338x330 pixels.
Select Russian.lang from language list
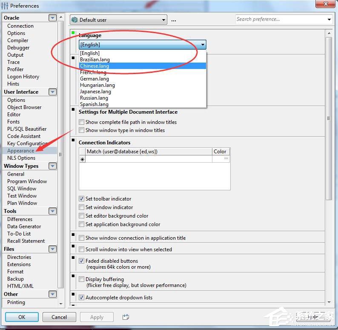[x=143, y=98]
